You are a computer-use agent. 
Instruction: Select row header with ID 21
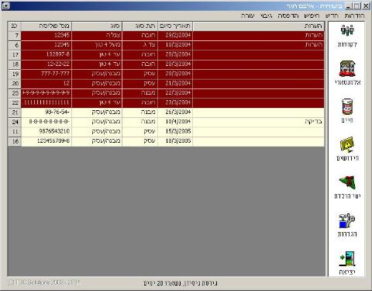[x=15, y=113]
